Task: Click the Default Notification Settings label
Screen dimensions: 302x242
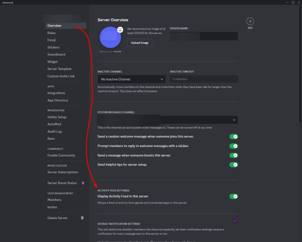Action: click(x=118, y=224)
